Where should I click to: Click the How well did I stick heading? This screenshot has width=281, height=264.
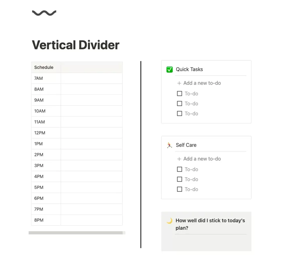(x=210, y=224)
